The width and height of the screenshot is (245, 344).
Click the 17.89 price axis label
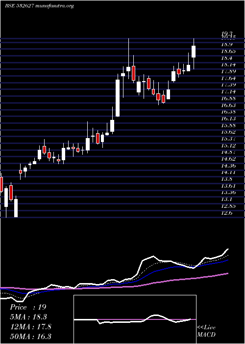tap(228, 72)
